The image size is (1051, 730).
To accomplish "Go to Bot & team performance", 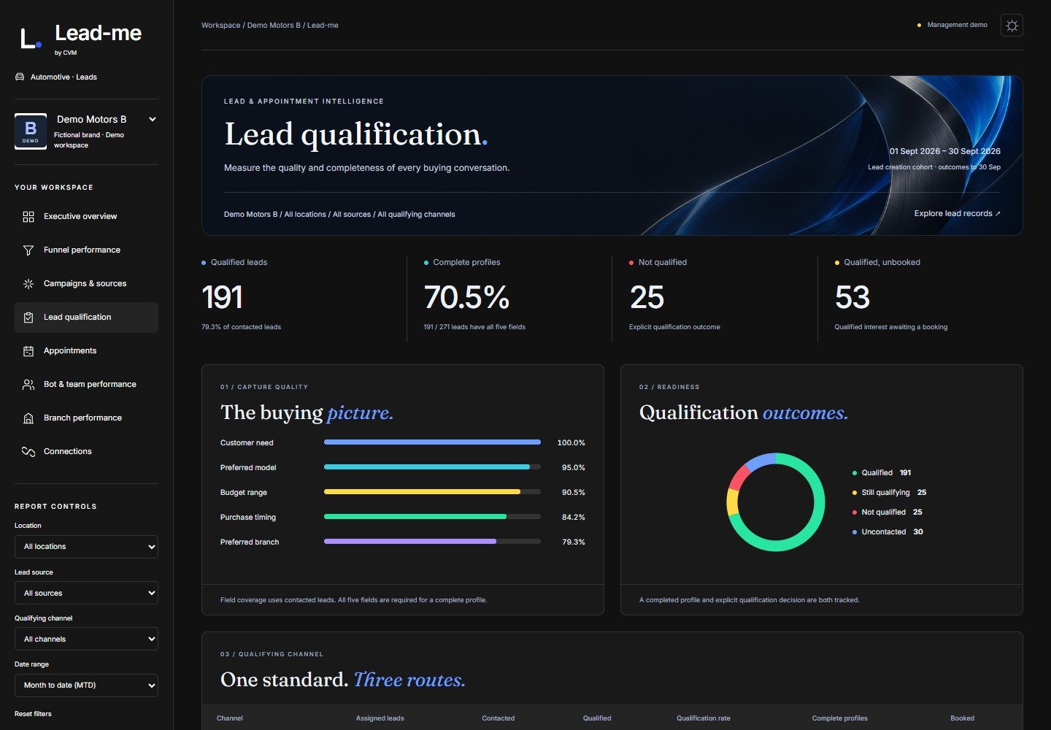I will (x=86, y=385).
